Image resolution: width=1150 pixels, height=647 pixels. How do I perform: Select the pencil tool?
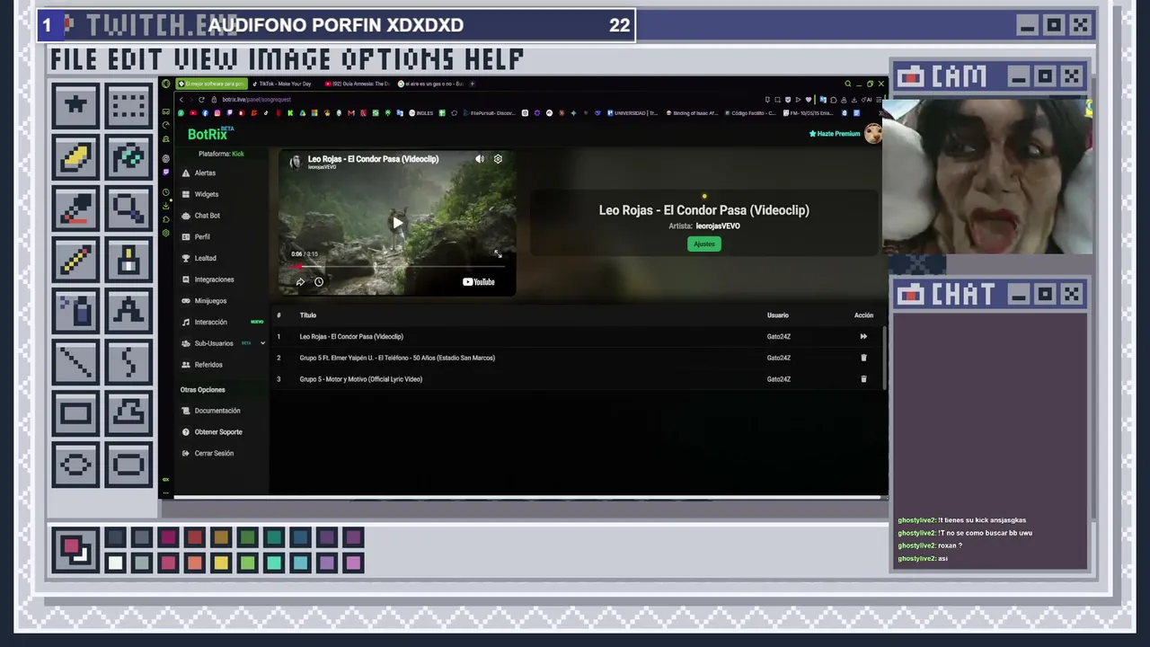75,261
